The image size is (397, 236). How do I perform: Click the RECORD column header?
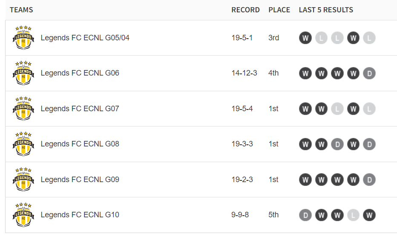click(x=245, y=10)
